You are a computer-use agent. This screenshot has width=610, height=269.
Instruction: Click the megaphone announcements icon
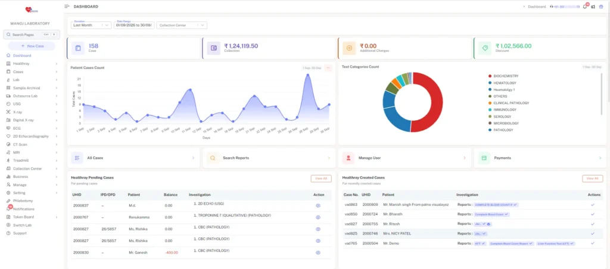(593, 7)
